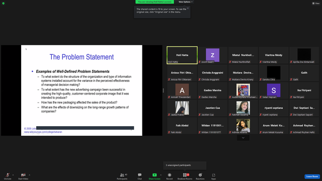This screenshot has height=181, width=322.
Task: Select Fatimah Azzahra's photo tile
Action: [243, 108]
